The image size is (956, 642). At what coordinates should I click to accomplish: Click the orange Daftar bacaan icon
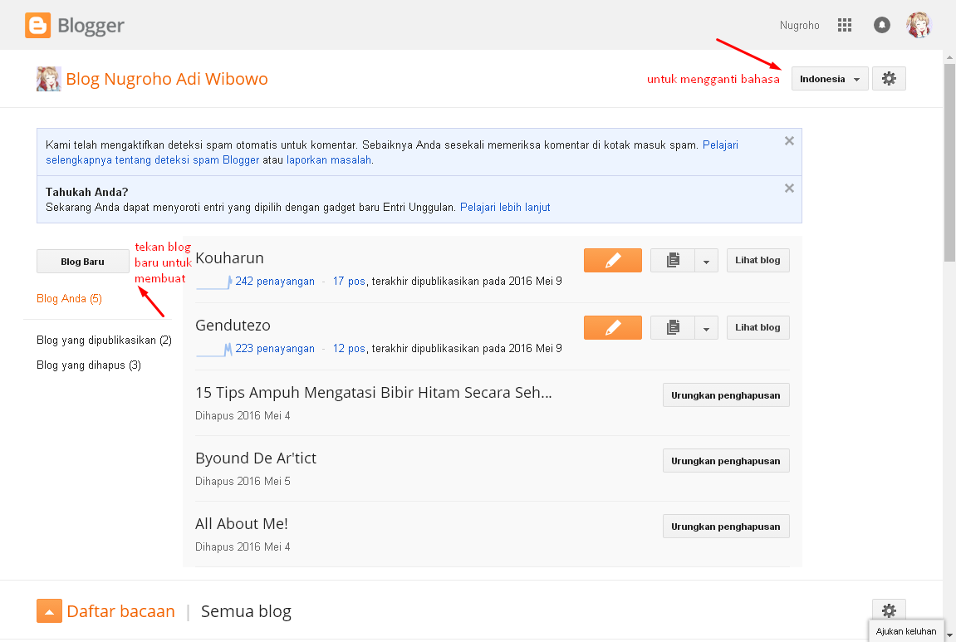coord(49,610)
